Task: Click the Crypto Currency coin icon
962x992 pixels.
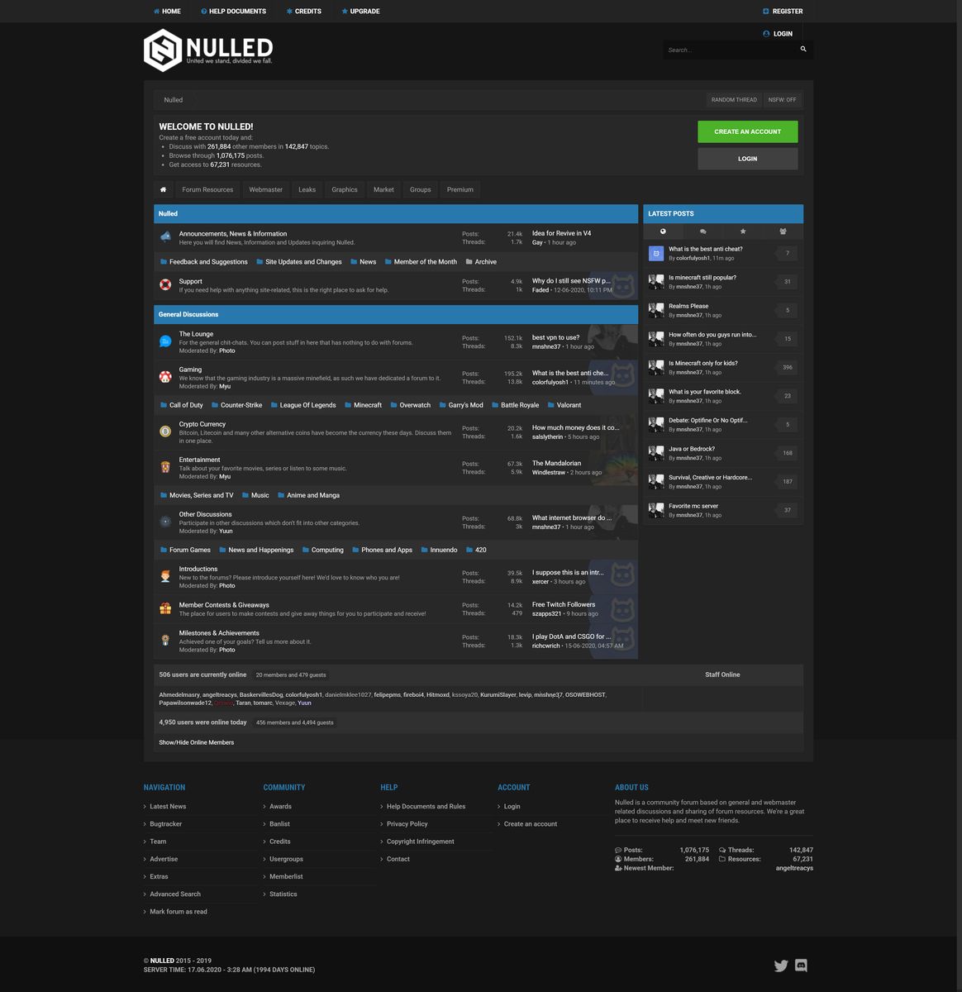Action: pos(165,431)
